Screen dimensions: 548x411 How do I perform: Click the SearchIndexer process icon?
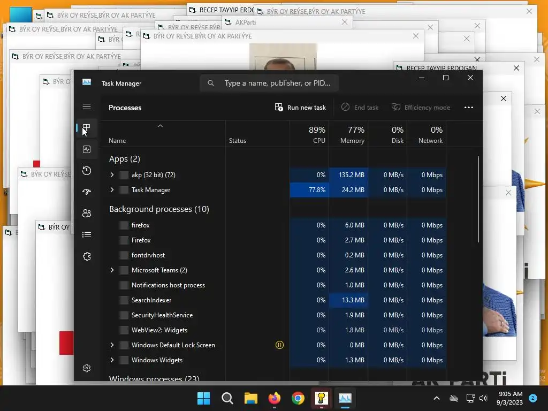click(124, 300)
